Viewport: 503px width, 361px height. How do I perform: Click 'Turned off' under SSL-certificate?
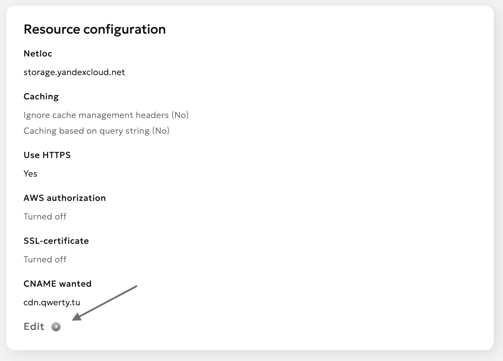pyautogui.click(x=45, y=259)
